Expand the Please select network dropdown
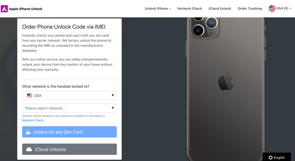 (69, 108)
